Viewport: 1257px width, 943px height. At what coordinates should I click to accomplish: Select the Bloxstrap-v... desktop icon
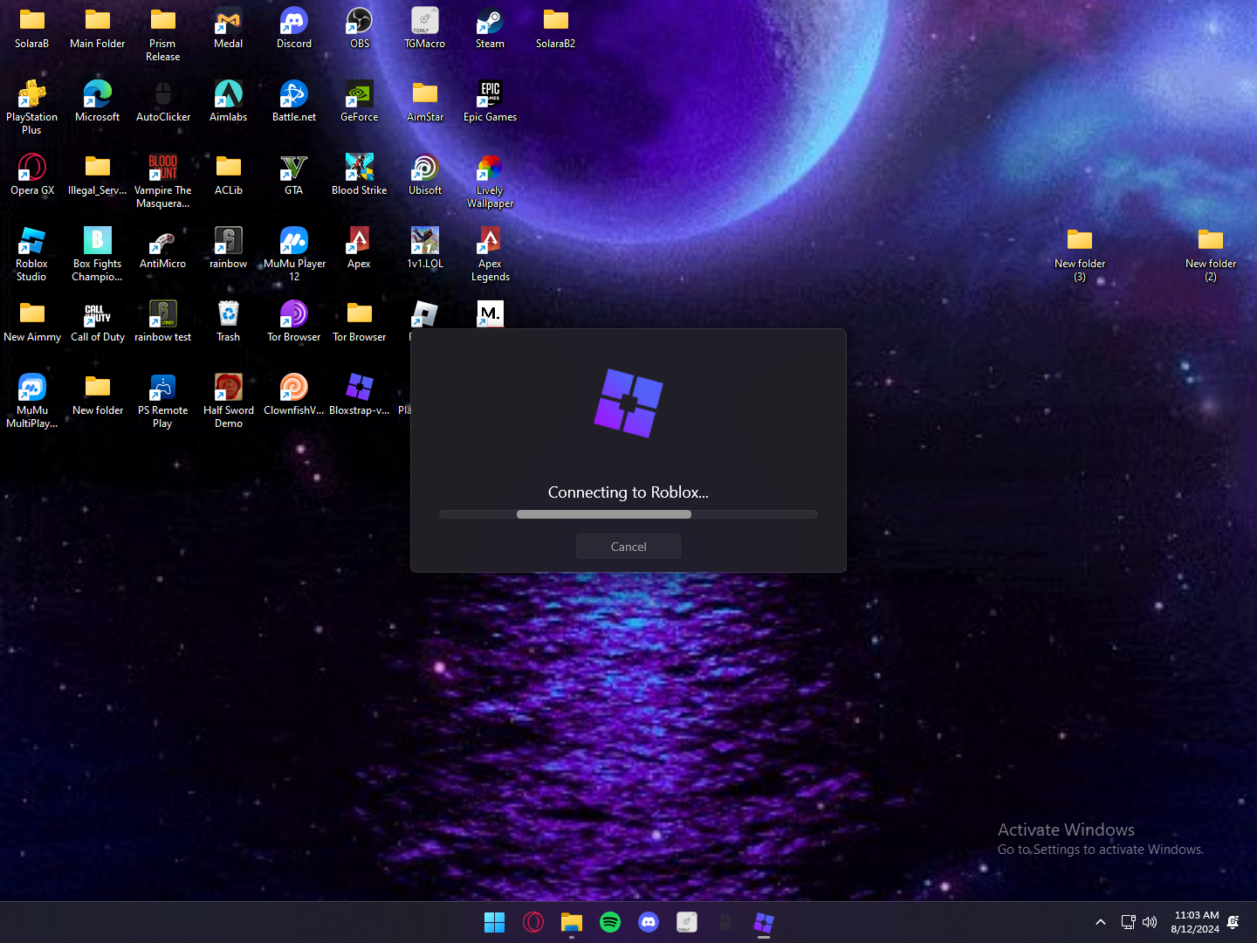[x=360, y=395]
